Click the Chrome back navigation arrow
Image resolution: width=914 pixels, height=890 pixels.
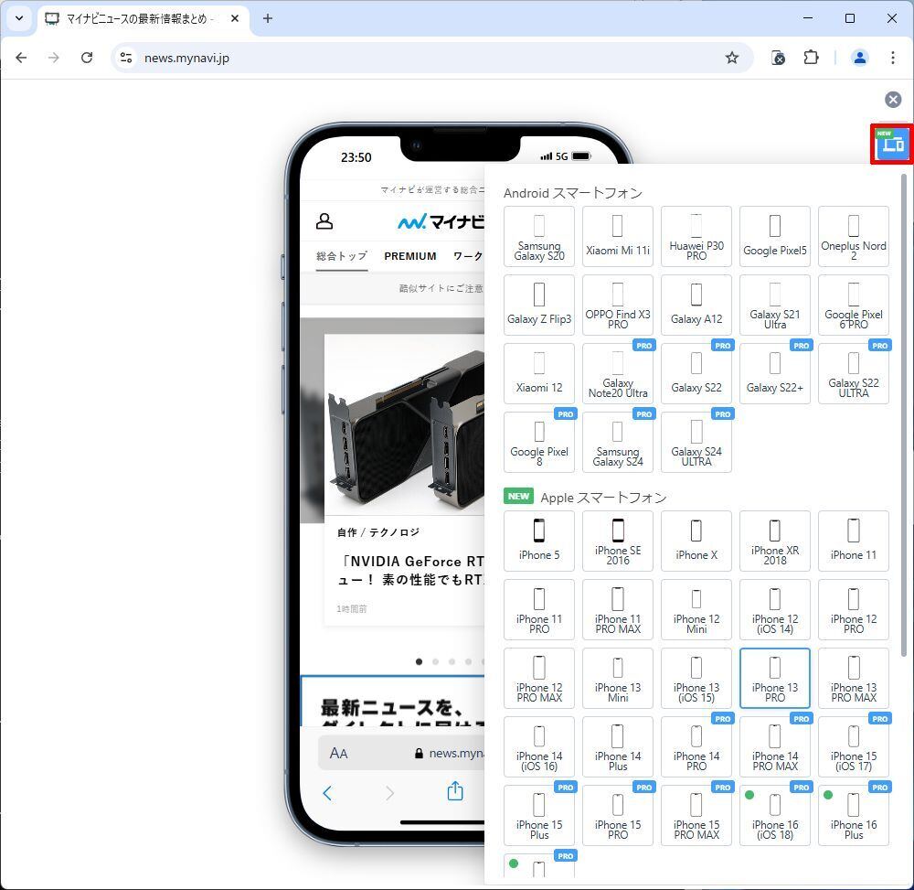point(22,58)
